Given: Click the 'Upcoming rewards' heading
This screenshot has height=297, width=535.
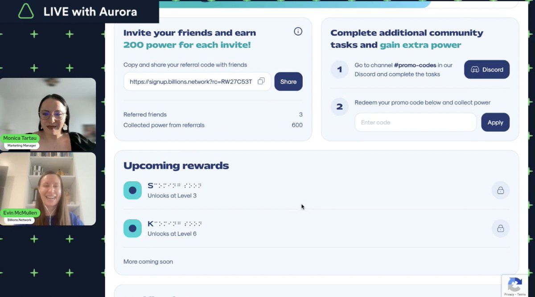Looking at the screenshot, I should click(176, 166).
